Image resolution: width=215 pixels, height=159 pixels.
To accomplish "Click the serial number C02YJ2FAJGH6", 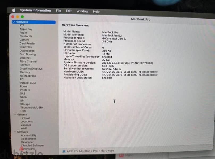I will (112, 69).
